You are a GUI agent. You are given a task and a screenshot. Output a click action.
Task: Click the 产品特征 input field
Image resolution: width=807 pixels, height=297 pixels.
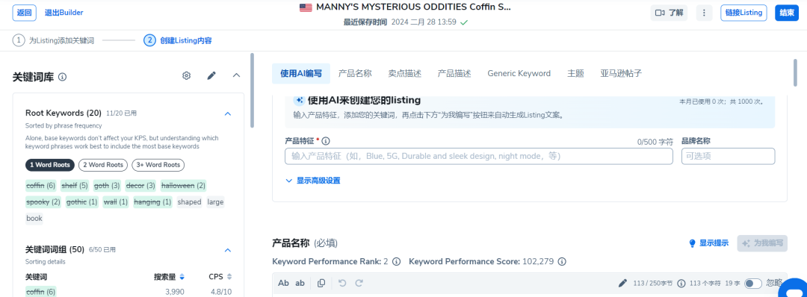(479, 156)
